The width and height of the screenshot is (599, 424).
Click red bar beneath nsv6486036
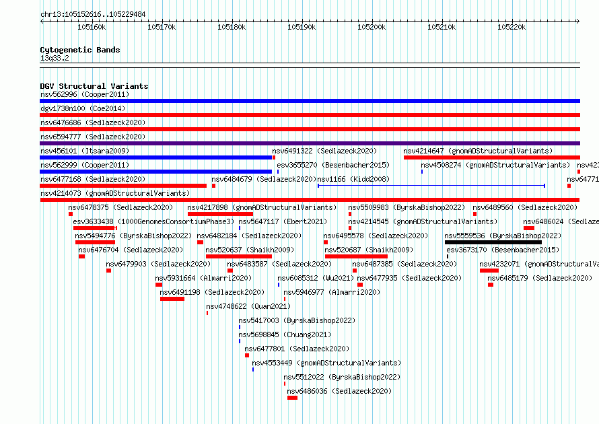[x=292, y=398]
